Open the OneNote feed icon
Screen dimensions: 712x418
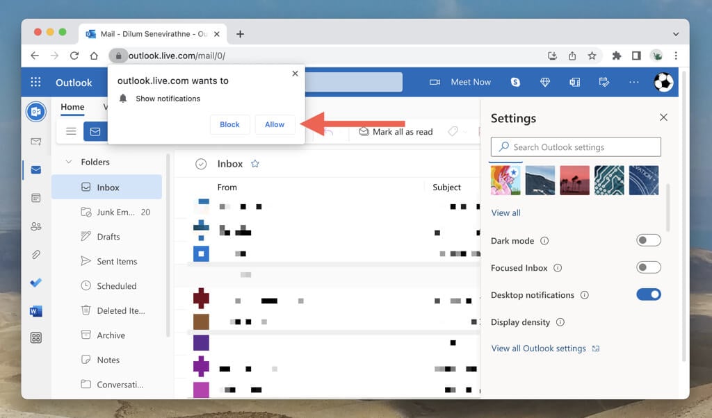click(x=574, y=82)
